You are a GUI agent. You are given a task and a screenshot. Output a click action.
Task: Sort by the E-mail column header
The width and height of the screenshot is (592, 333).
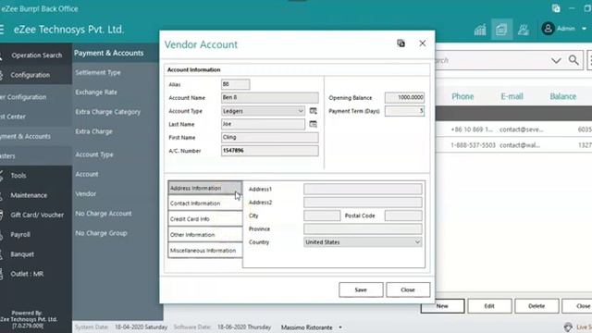[x=512, y=96]
